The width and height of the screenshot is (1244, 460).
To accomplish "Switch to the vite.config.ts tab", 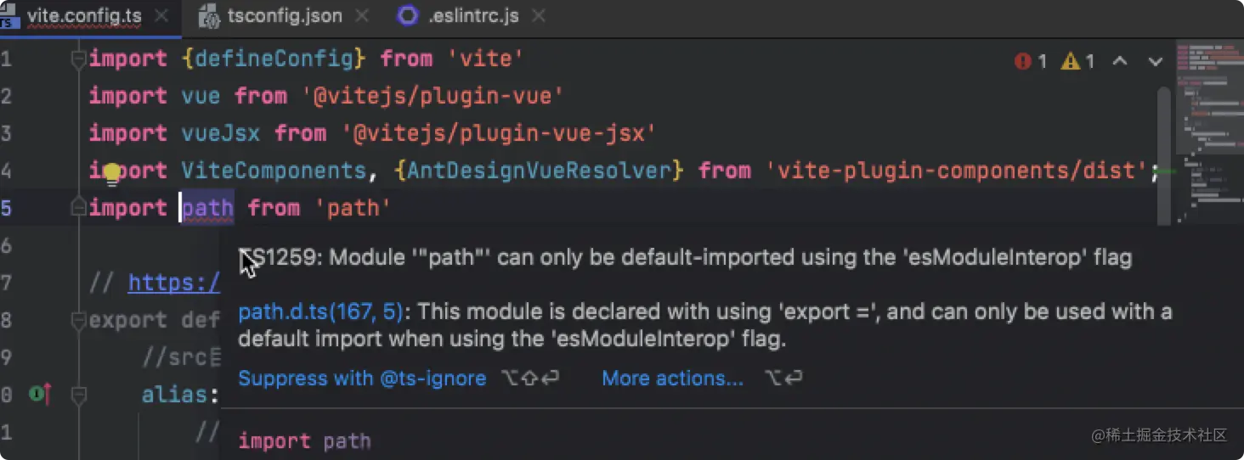I will pyautogui.click(x=85, y=16).
